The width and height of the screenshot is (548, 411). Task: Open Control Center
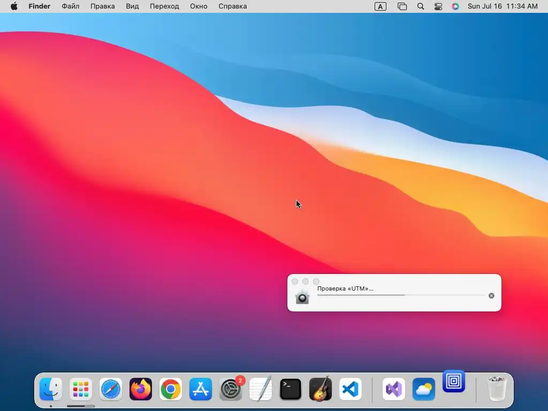click(438, 6)
